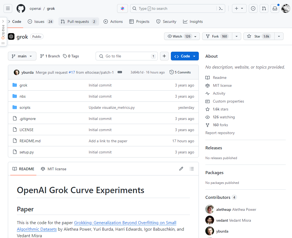
Task: Open the create new plus dropdown
Action: pos(239,8)
